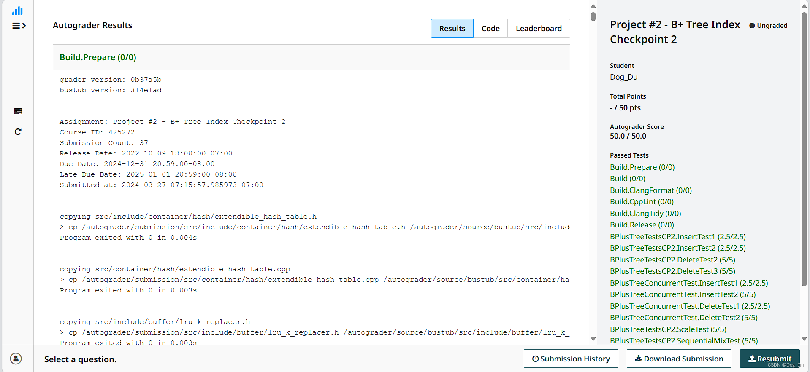Open BPlusTreeConcurrentTest.DeleteTest1 (2.5/2.5) link
This screenshot has height=372, width=810.
click(690, 306)
